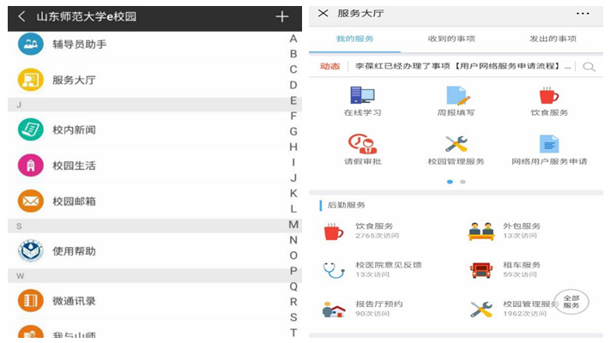This screenshot has width=611, height=343.
Task: Go back from 山东师范大学e校园 page
Action: pos(21,16)
